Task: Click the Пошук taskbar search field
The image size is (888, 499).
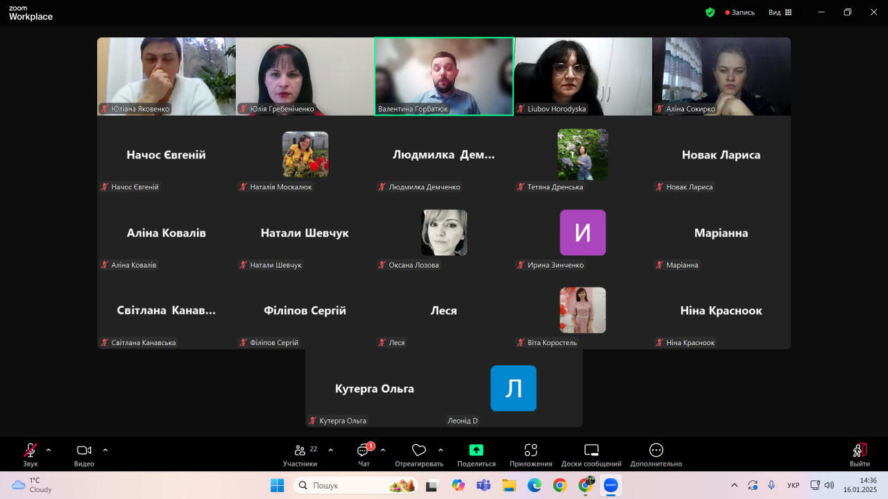Action: point(355,485)
